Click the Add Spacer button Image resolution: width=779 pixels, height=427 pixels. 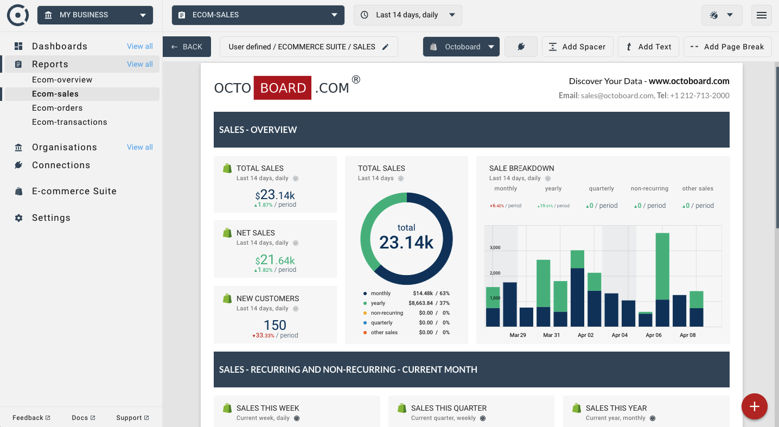pos(578,47)
